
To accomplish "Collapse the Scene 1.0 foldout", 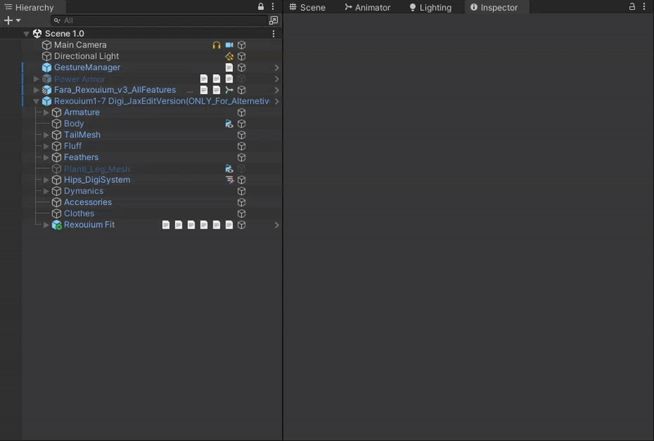I will [26, 33].
